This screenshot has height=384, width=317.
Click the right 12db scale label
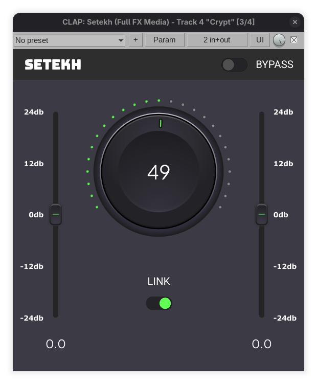(x=283, y=164)
